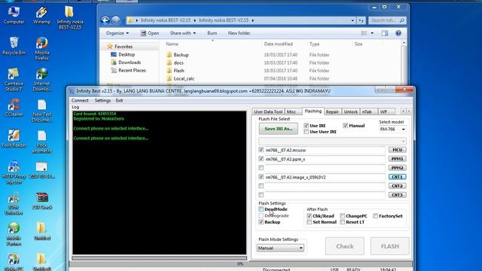482x271 pixels.
Task: Click the Explorer search input field
Action: pyautogui.click(x=384, y=20)
